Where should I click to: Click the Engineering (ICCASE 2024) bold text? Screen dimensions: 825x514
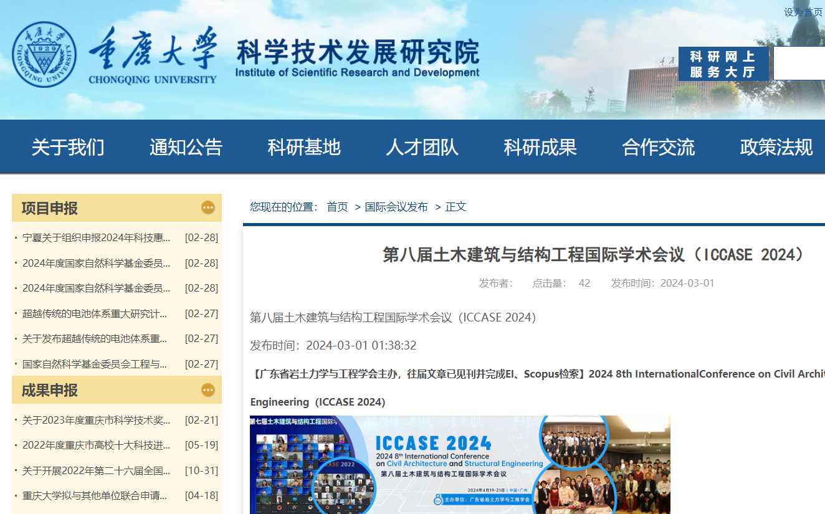318,402
